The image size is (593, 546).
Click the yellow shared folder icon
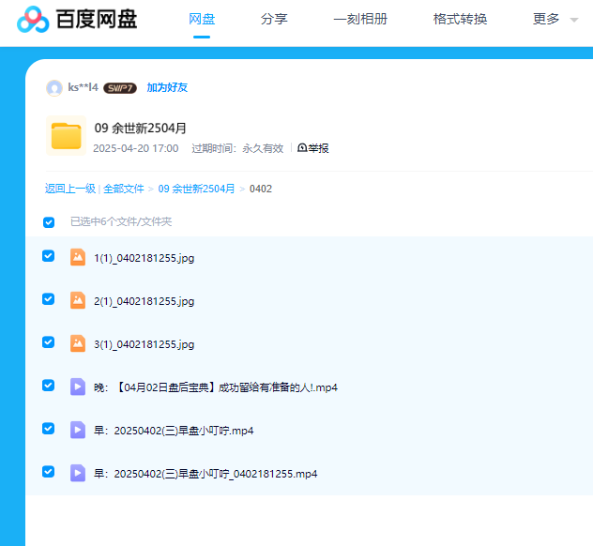[x=66, y=136]
